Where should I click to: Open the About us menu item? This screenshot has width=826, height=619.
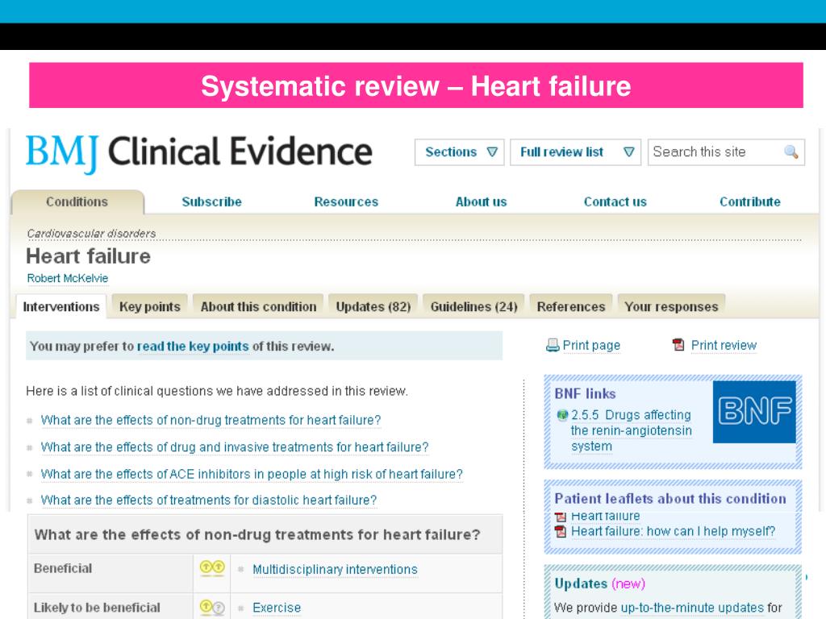[481, 201]
